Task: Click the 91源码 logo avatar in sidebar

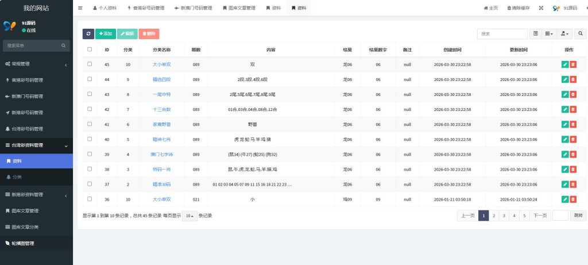Action: click(x=9, y=26)
